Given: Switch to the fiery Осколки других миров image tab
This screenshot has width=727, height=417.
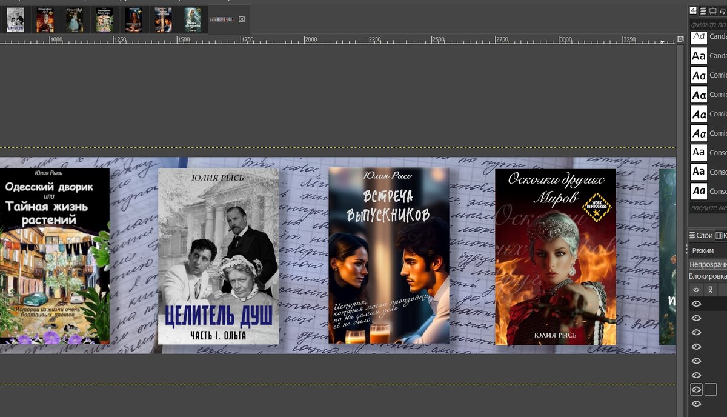Looking at the screenshot, I should click(45, 20).
